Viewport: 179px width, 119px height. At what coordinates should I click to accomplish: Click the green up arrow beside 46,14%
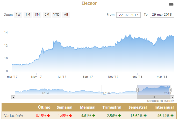coord(172,116)
